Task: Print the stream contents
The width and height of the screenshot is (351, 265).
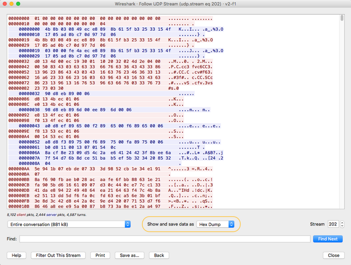Action: pyautogui.click(x=100, y=255)
